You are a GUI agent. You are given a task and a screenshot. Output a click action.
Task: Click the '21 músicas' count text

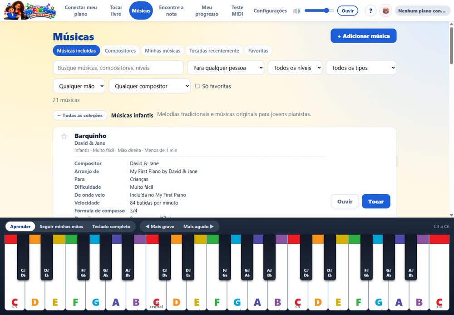[66, 100]
